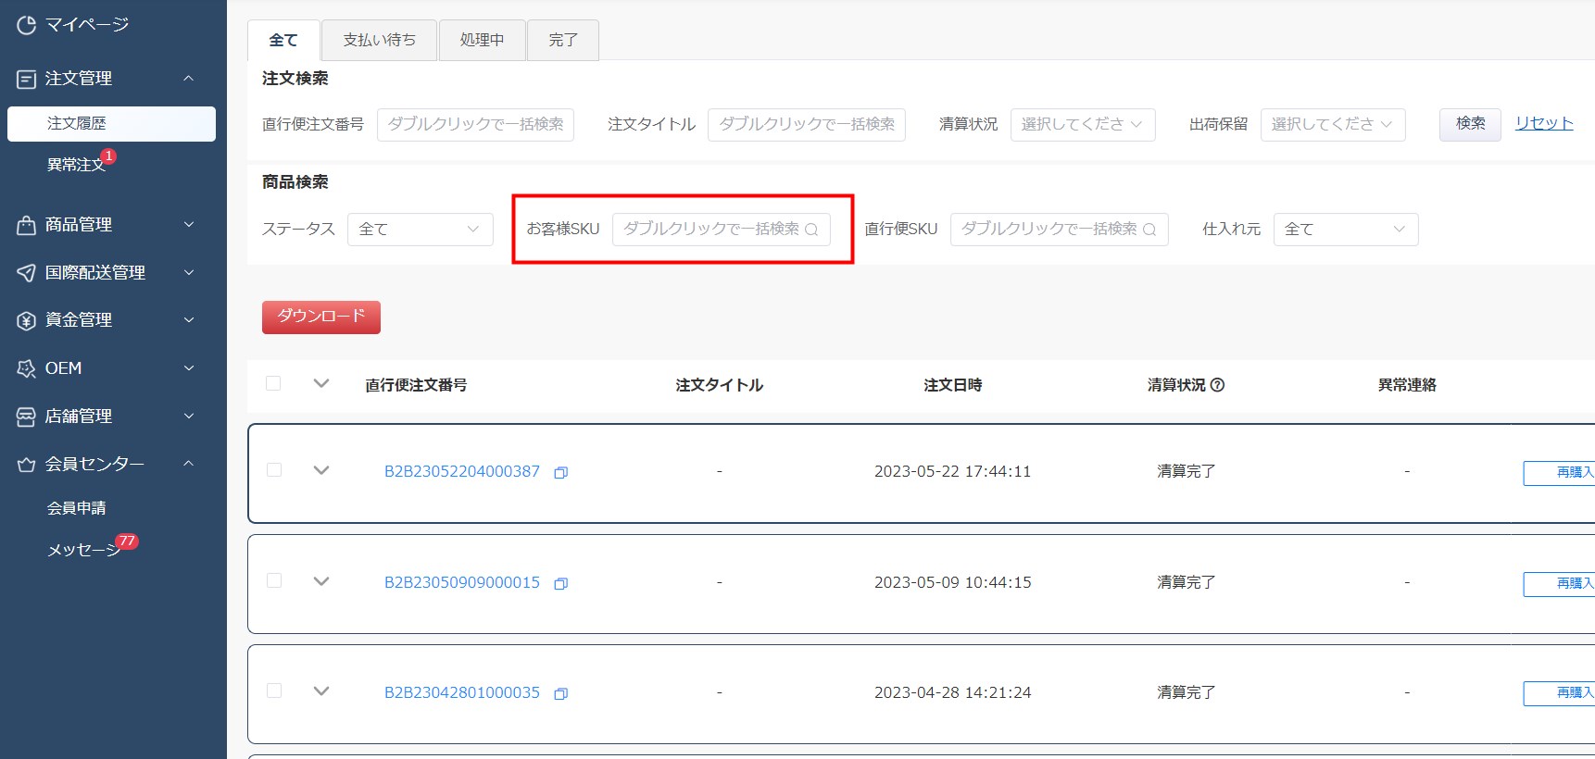Click the マイページ dashboard icon
This screenshot has width=1595, height=759.
[x=26, y=25]
